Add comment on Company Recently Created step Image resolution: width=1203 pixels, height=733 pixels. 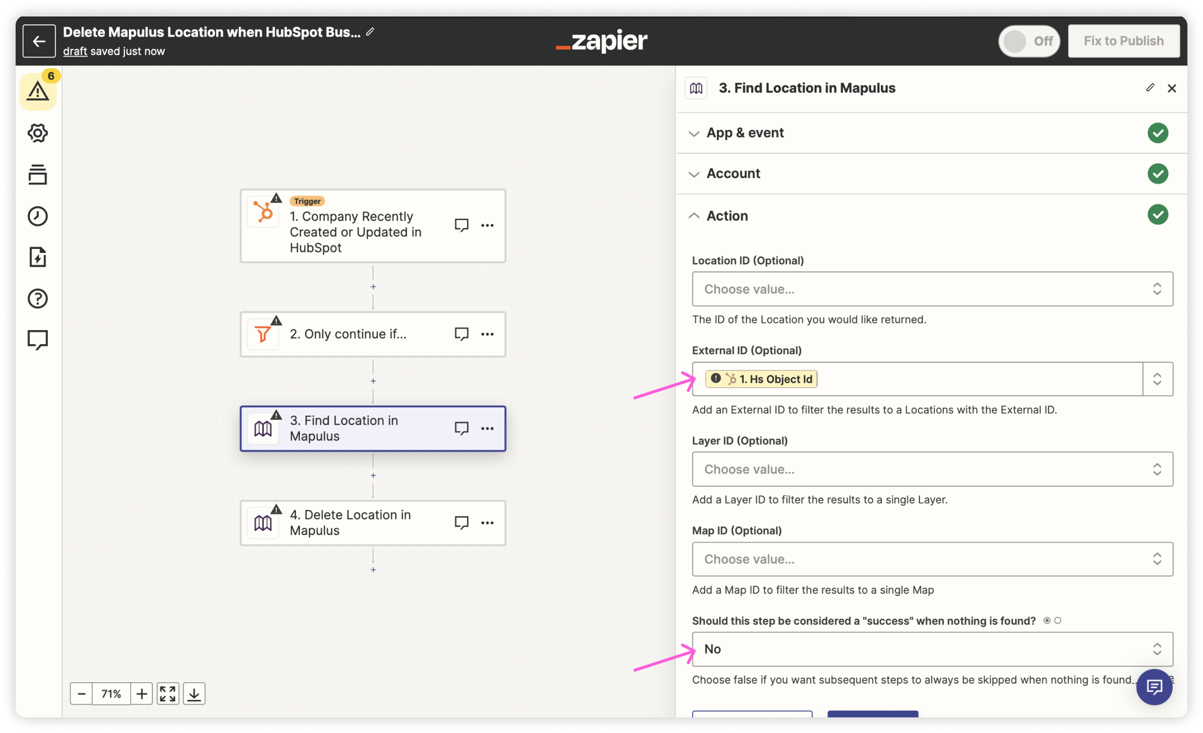pos(462,225)
